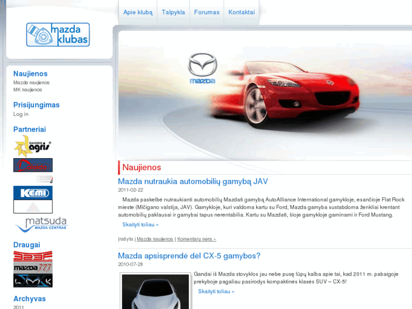Click the Log in link
412x309 pixels.
click(x=21, y=114)
